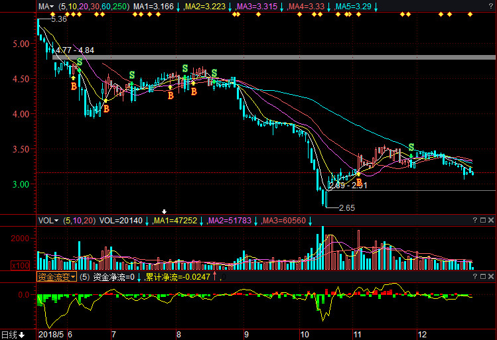Click the 2018/5 date on timeline
Image resolution: width=497 pixels, height=340 pixels.
52,335
